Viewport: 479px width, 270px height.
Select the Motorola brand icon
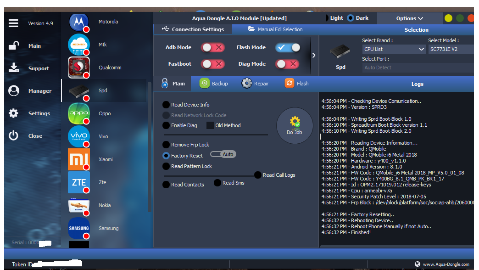[x=79, y=22]
